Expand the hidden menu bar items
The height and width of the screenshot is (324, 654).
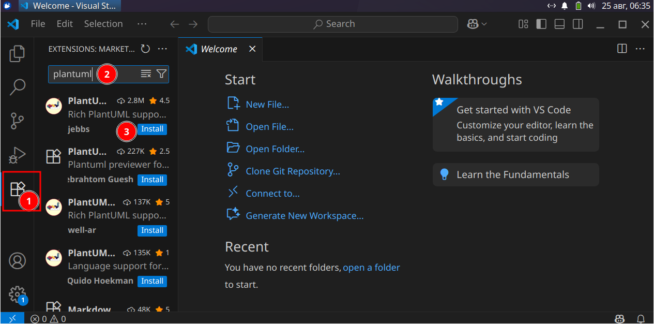[142, 24]
